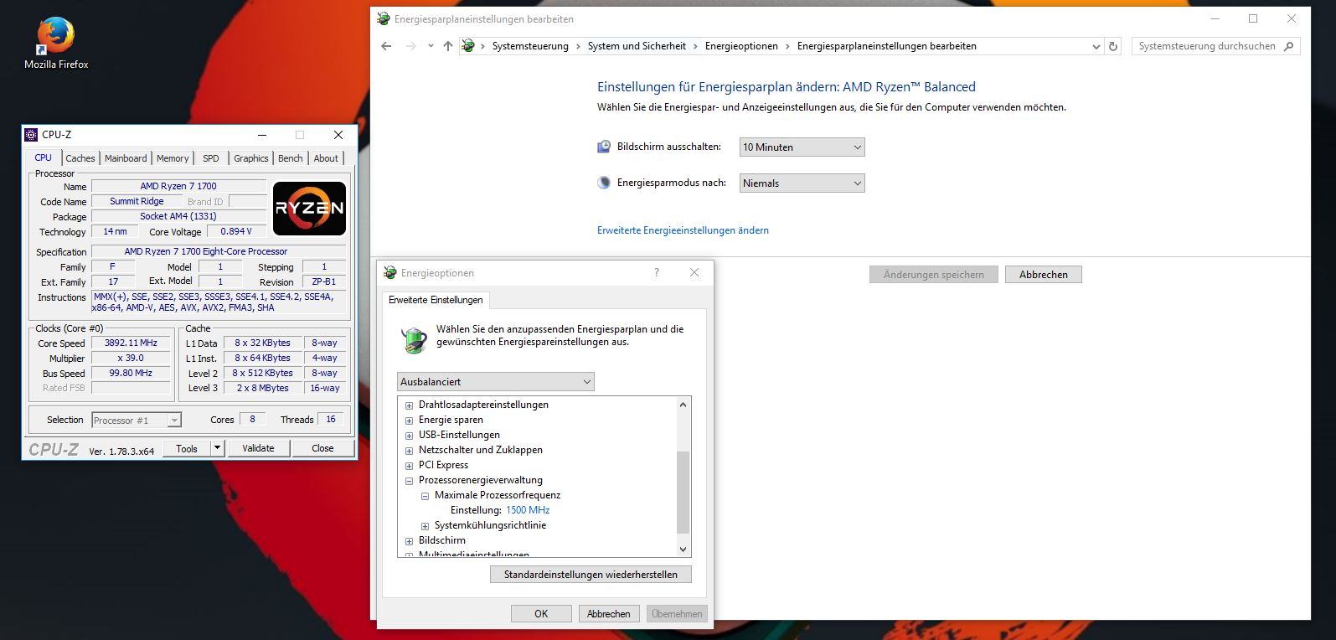Click the moon icon beside Energiesparmodus nach
The height and width of the screenshot is (640, 1336).
(x=604, y=183)
